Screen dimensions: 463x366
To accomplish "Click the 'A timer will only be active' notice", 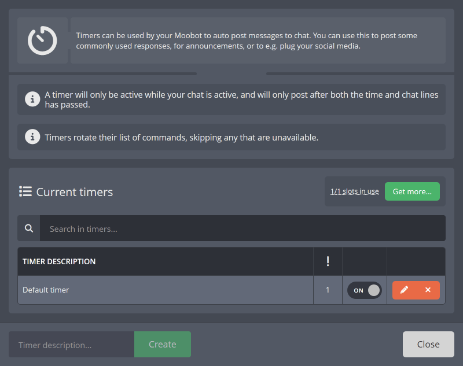I will click(x=231, y=99).
